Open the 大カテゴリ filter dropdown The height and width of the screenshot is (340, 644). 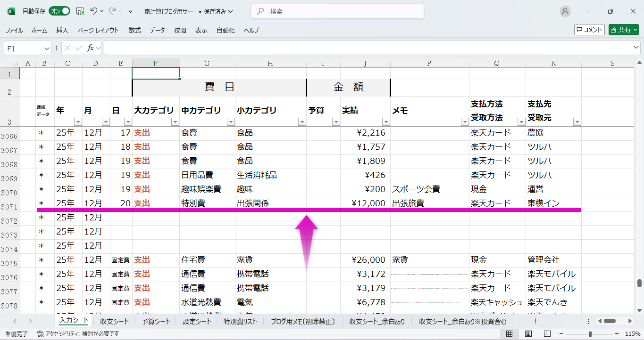click(x=175, y=122)
